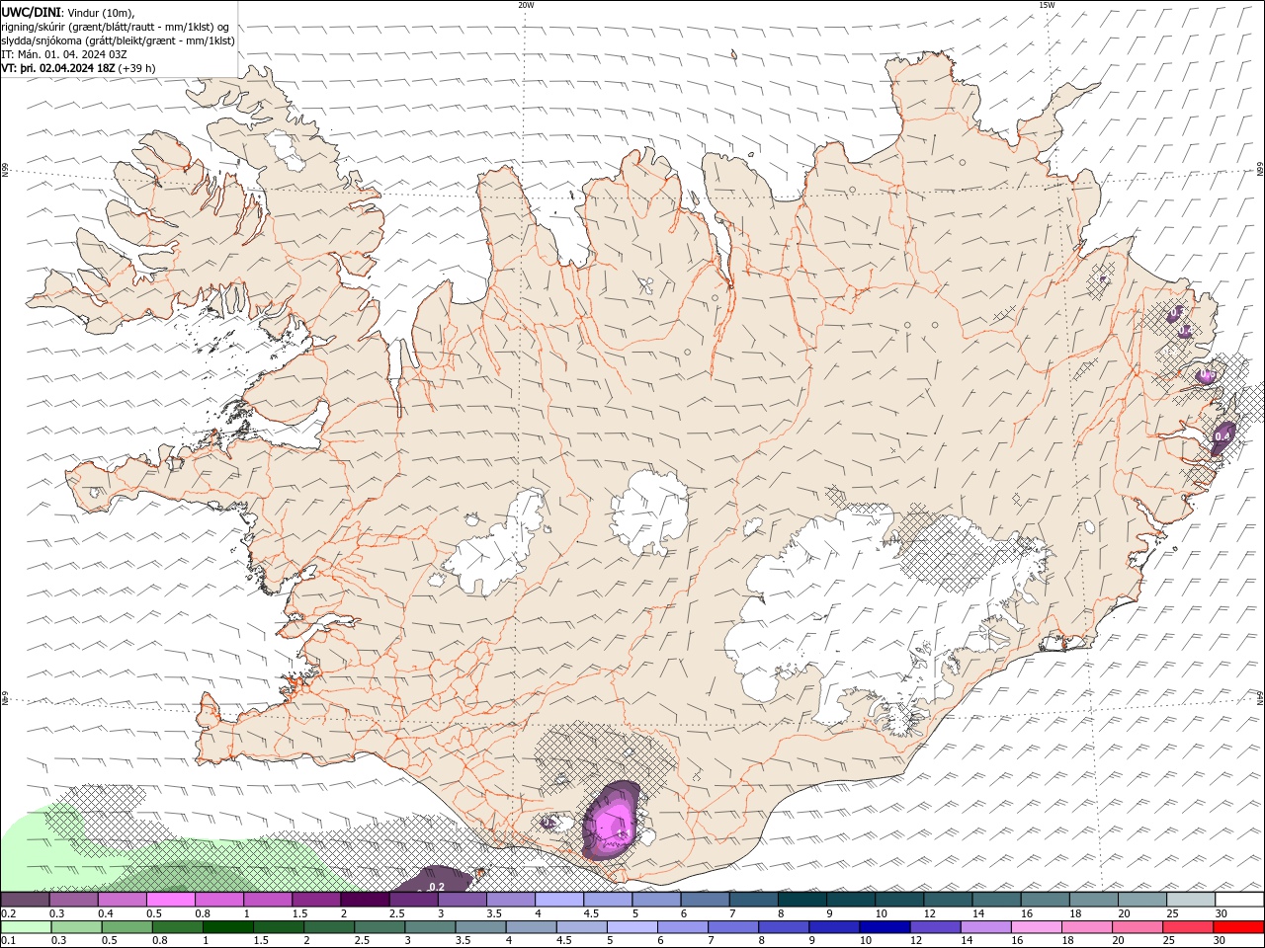
Task: Select the mauve 0.2 swatch in upper legend
Action: point(26,900)
